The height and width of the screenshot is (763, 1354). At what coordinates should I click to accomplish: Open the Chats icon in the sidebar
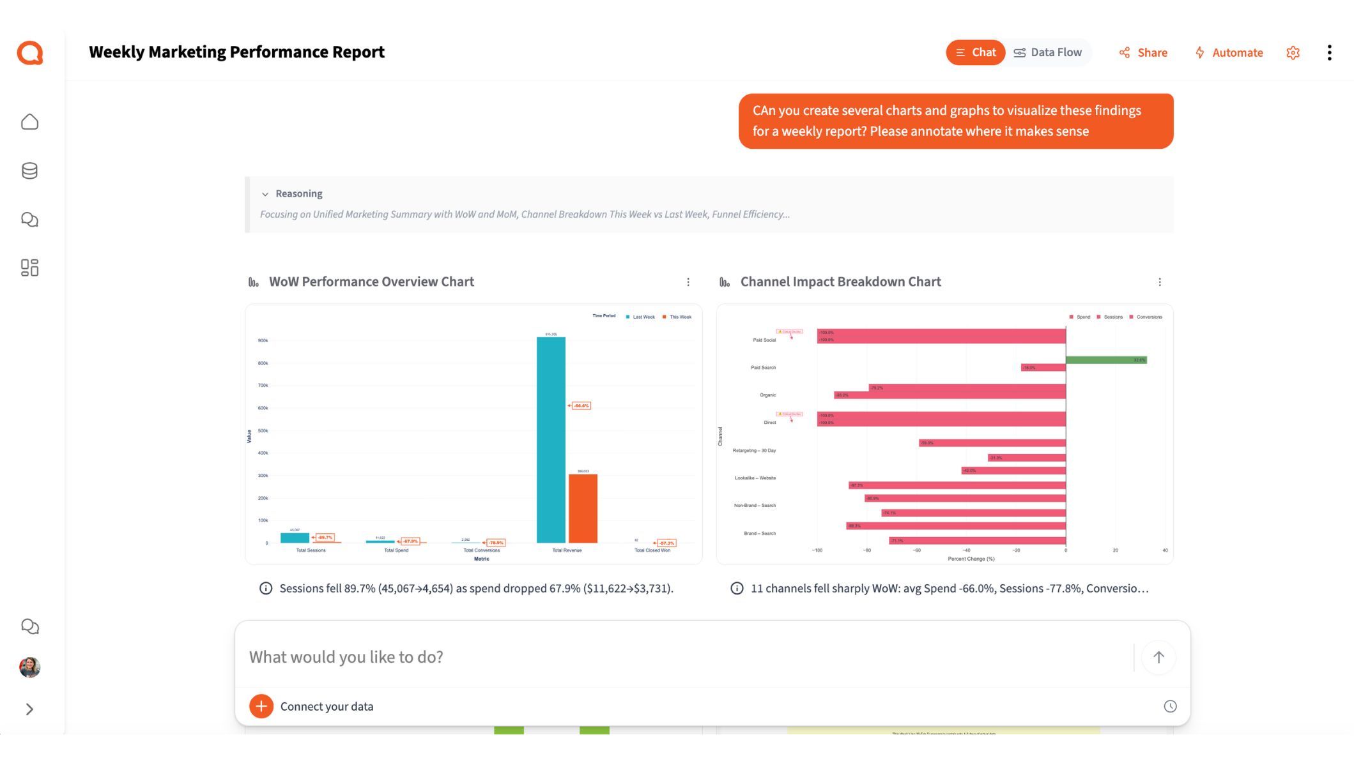tap(30, 220)
